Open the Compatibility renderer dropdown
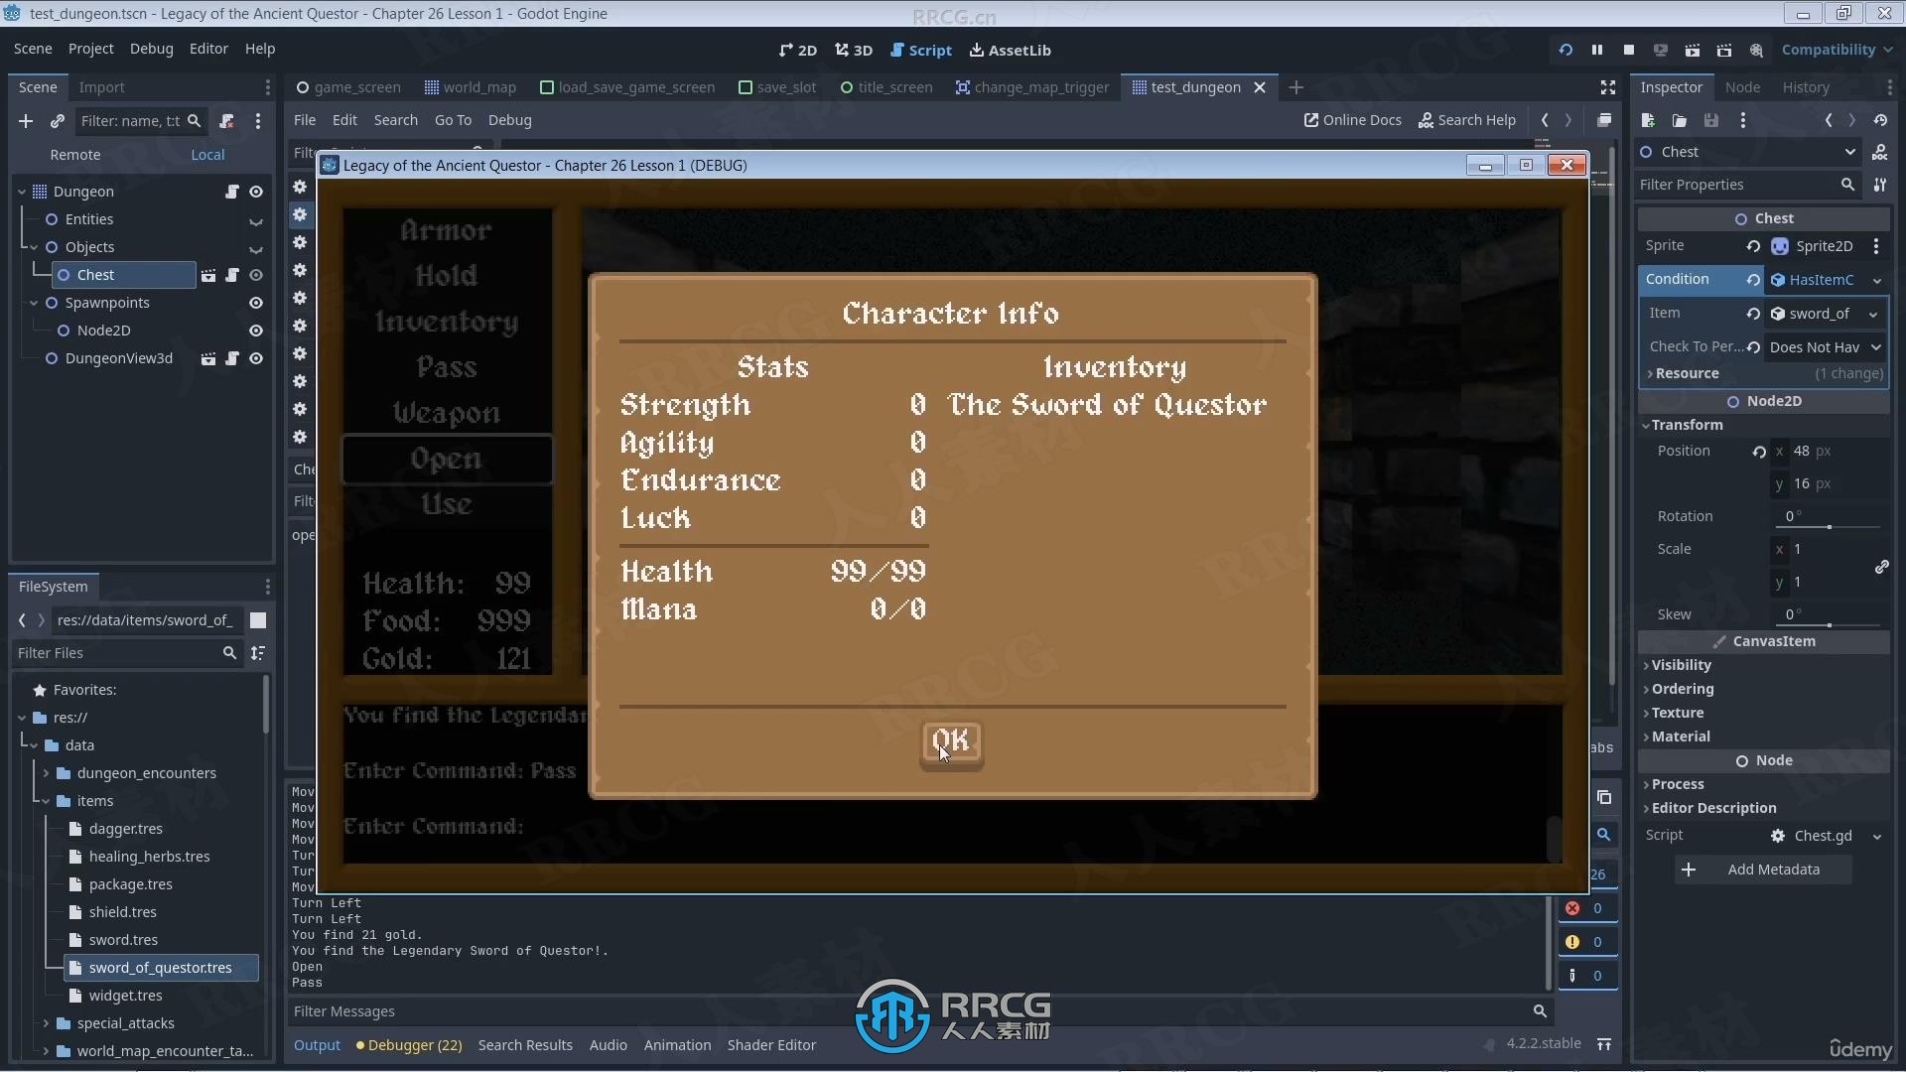The width and height of the screenshot is (1906, 1072). pos(1836,50)
